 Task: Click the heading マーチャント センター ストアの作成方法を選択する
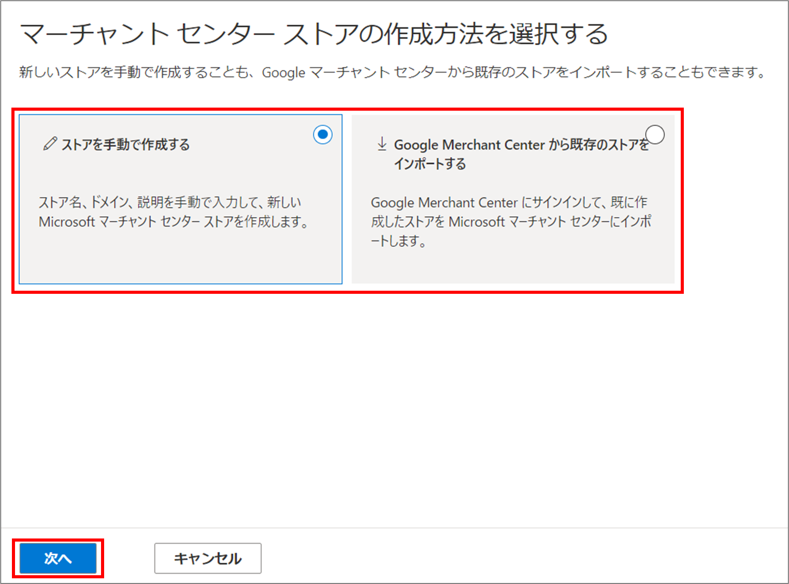pyautogui.click(x=313, y=34)
